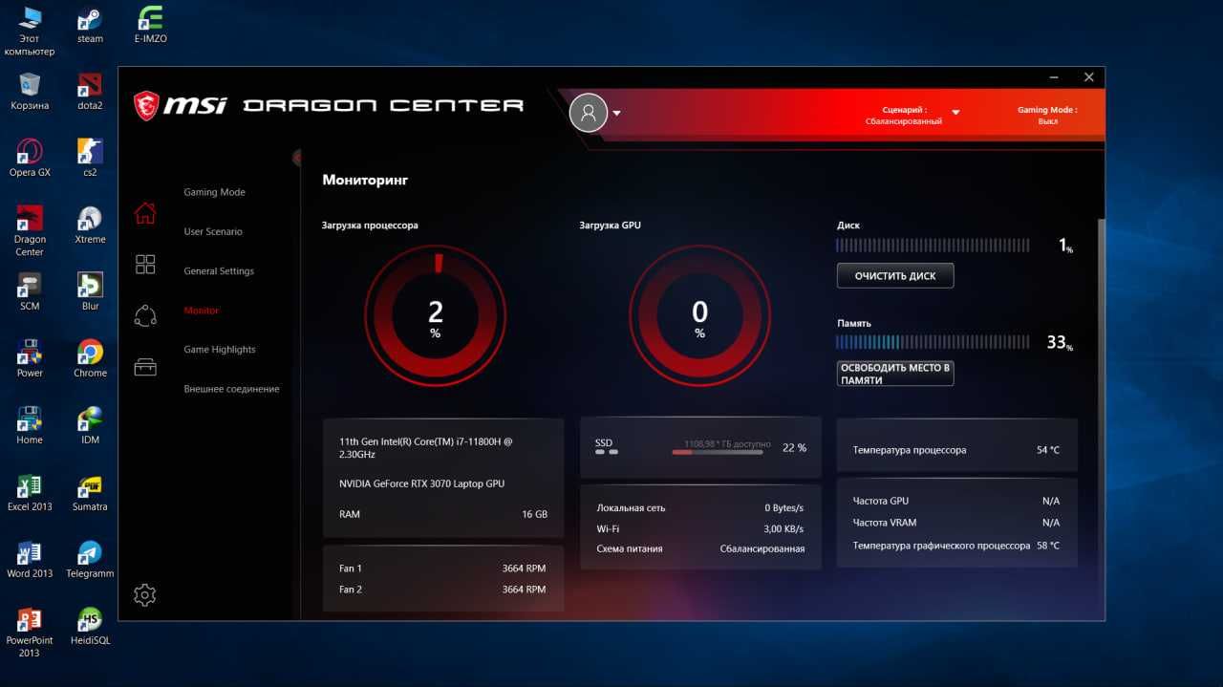Collapse the sidebar with the small red arrow

click(297, 158)
